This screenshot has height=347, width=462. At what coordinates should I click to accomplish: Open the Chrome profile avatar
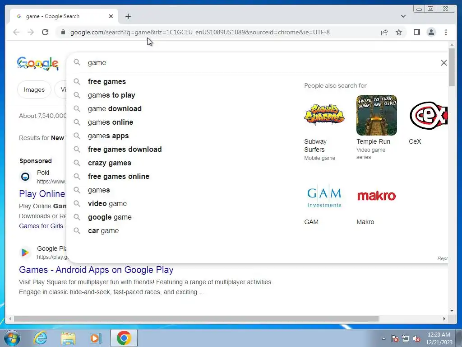pos(431,32)
